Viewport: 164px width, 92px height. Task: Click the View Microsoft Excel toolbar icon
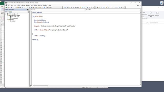[6, 7]
